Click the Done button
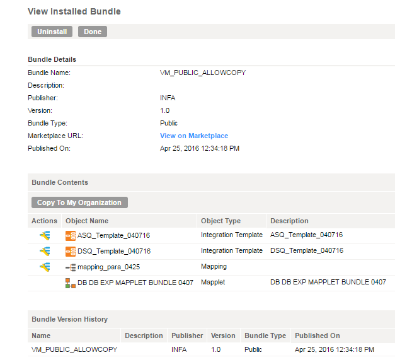The image size is (395, 362). click(93, 32)
